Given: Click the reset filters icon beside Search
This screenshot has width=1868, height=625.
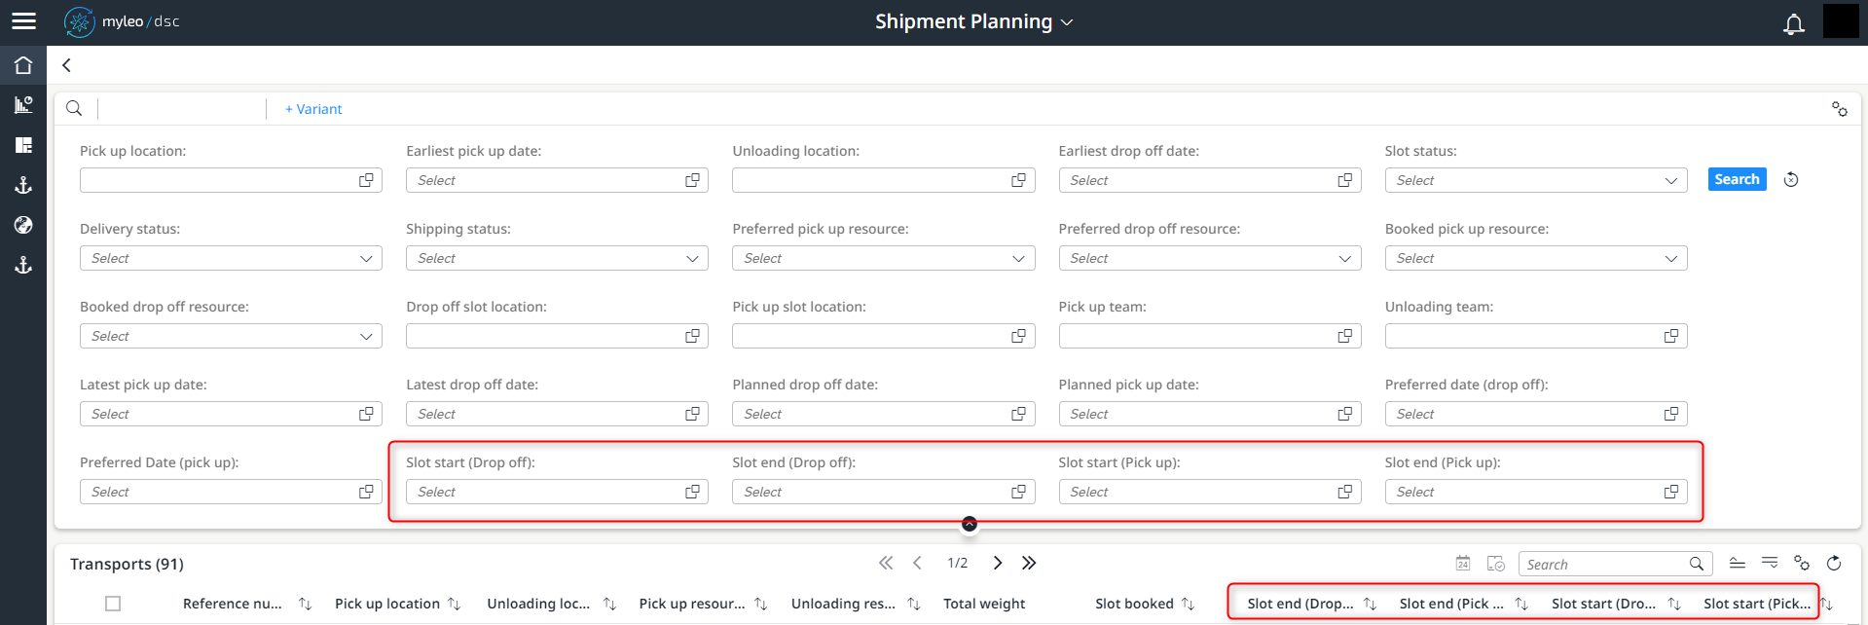Looking at the screenshot, I should [1791, 180].
